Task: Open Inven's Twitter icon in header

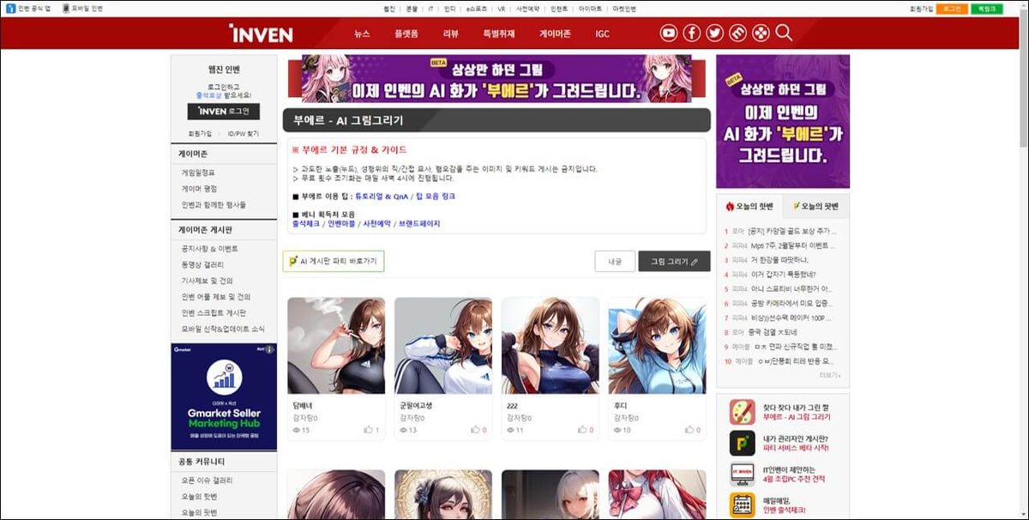Action: (715, 33)
